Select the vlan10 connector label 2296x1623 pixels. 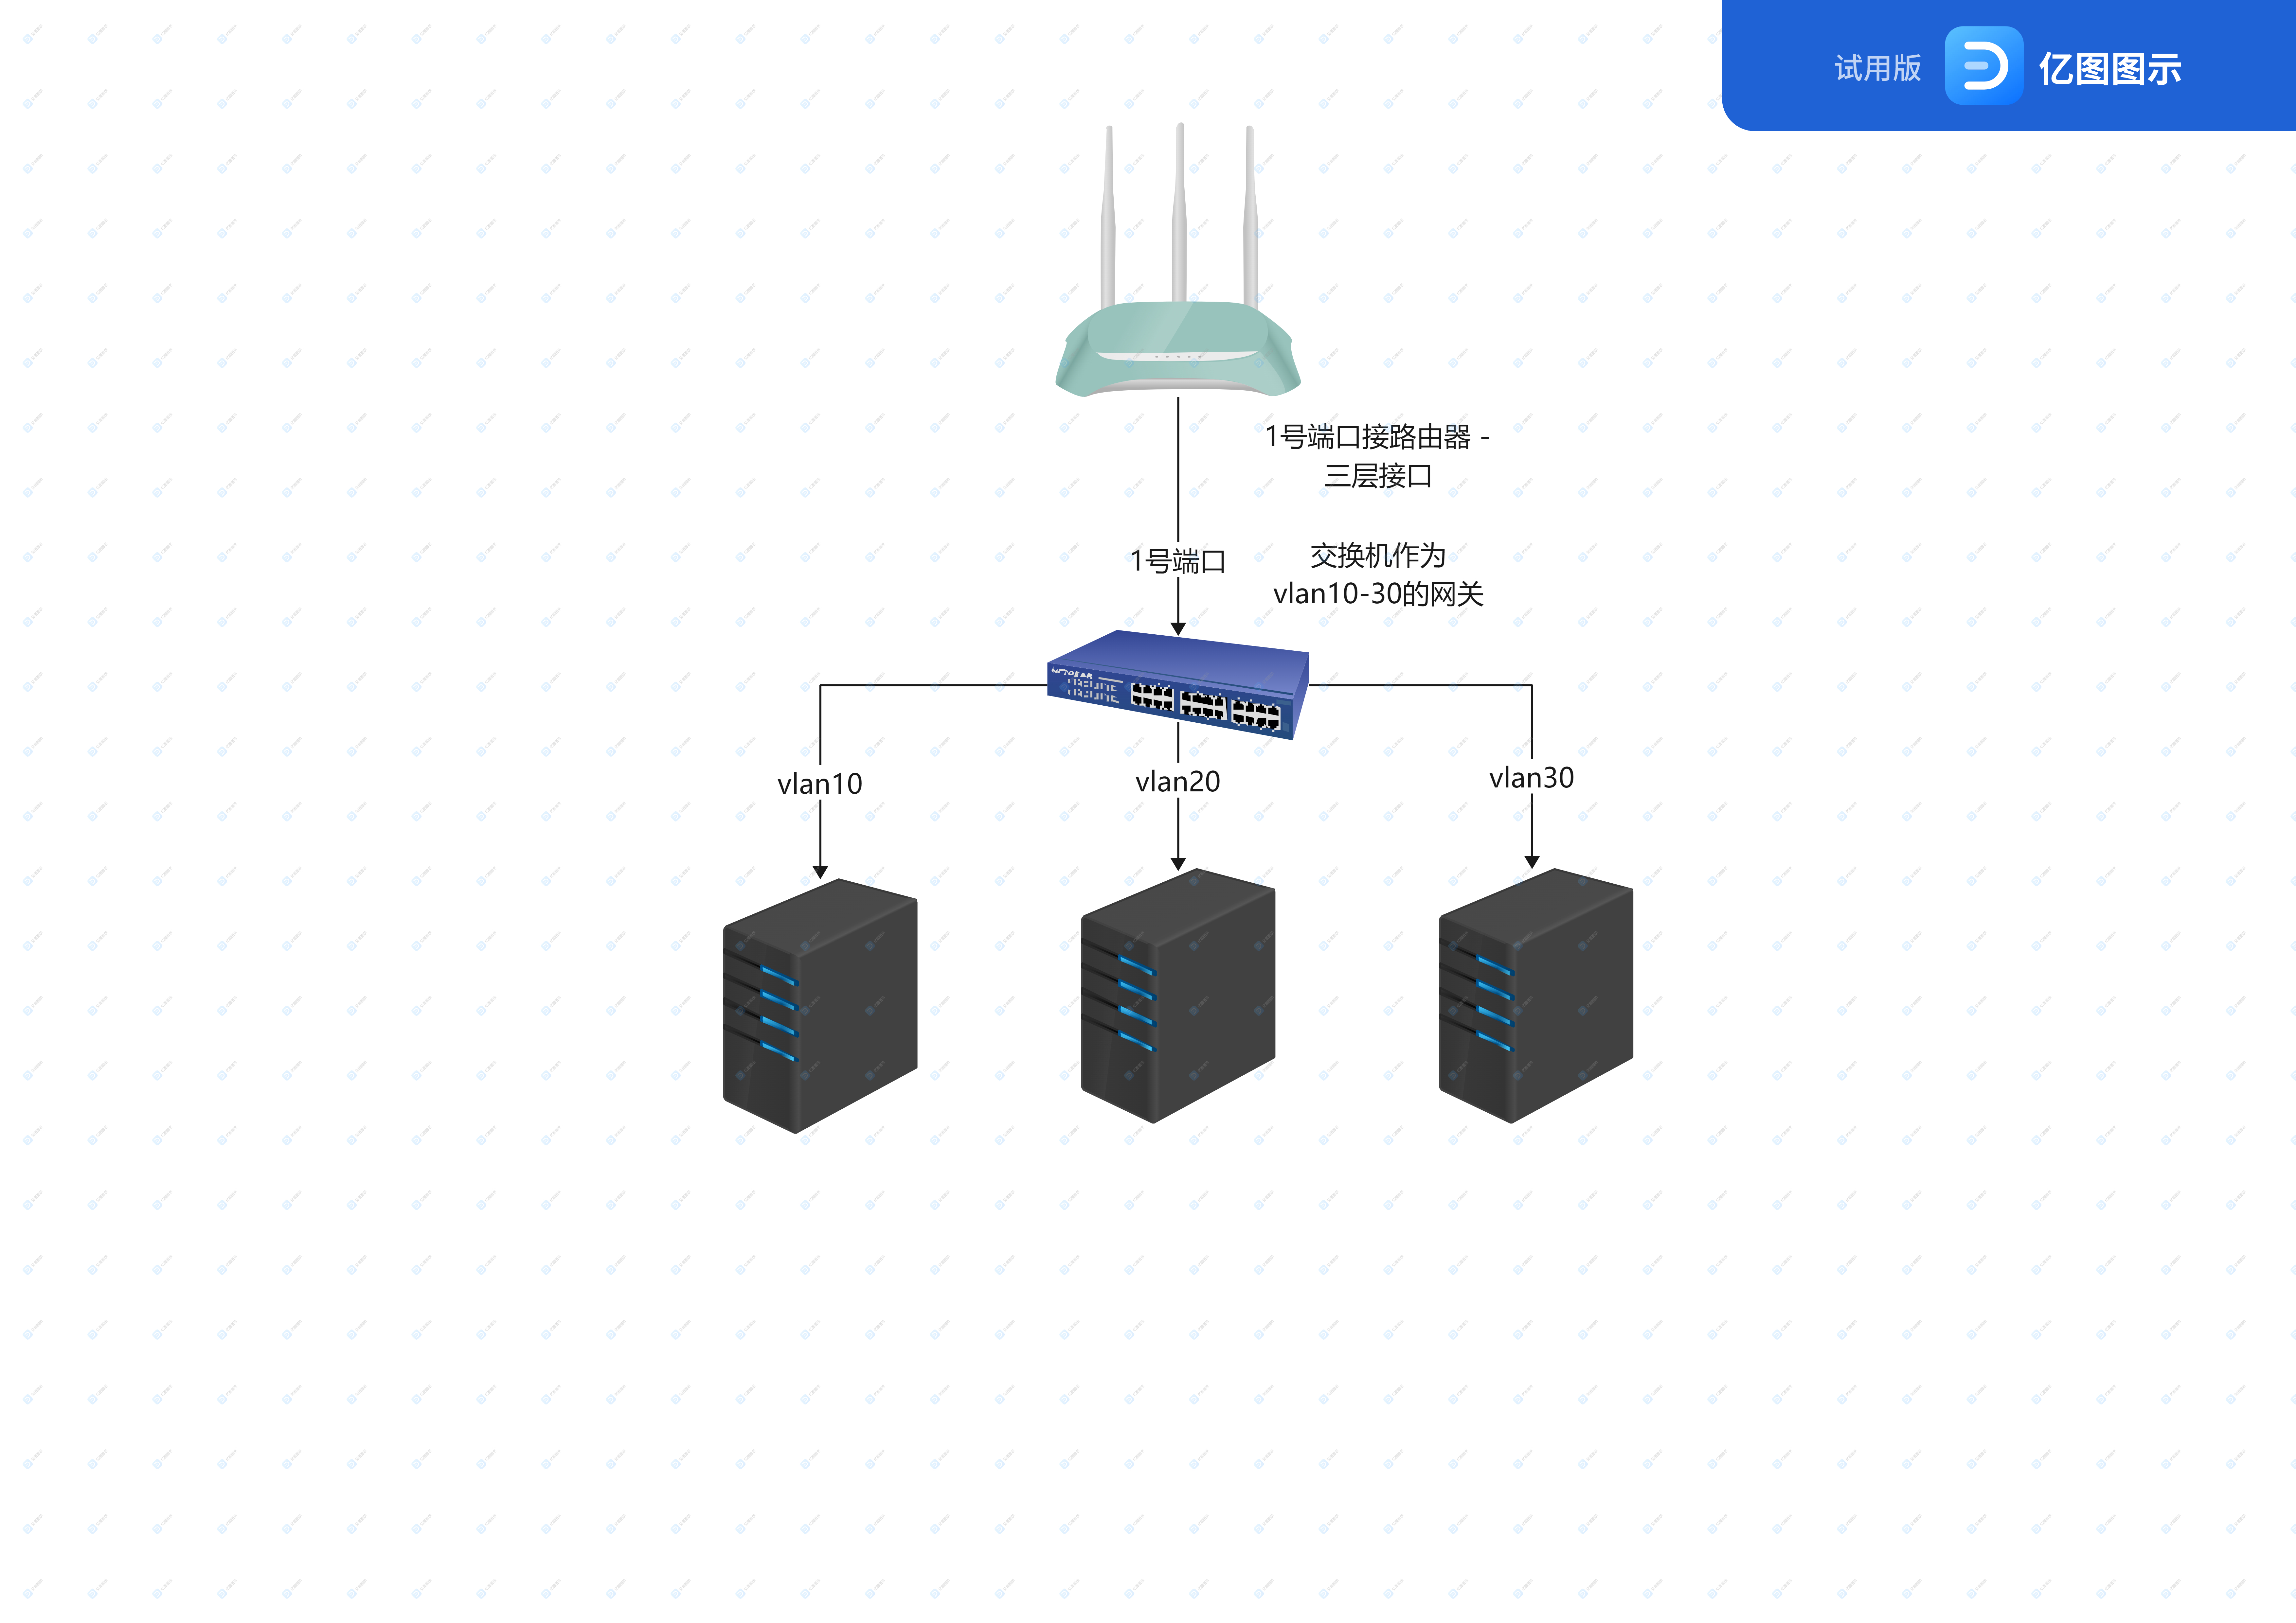(820, 784)
